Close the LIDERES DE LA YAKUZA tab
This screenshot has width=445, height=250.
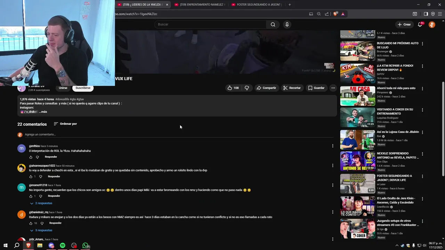(x=167, y=5)
